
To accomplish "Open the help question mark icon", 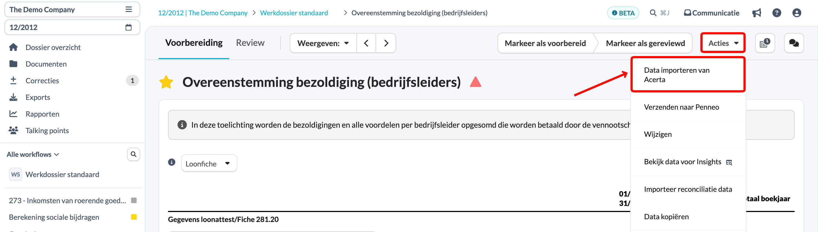I will click(777, 13).
